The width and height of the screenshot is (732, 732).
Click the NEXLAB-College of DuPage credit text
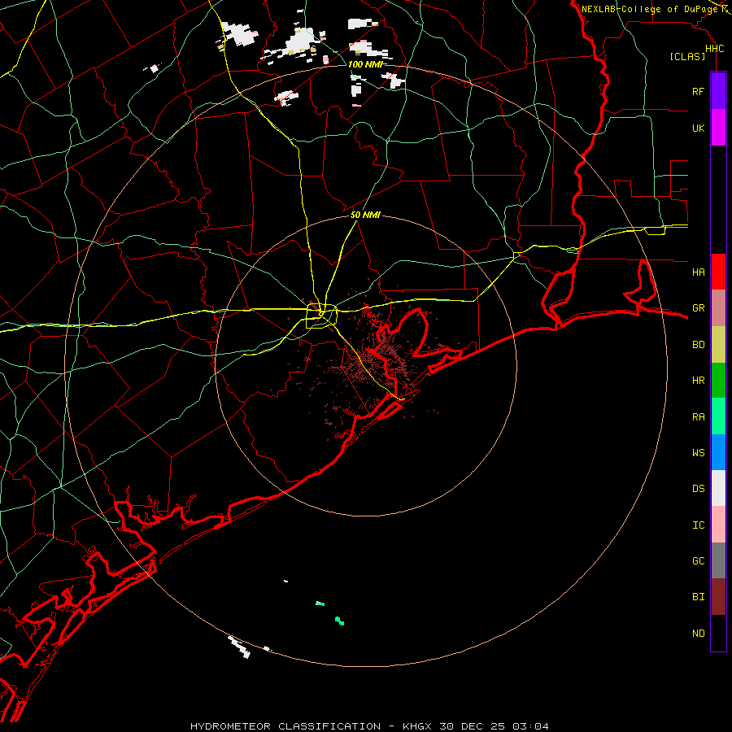(650, 9)
